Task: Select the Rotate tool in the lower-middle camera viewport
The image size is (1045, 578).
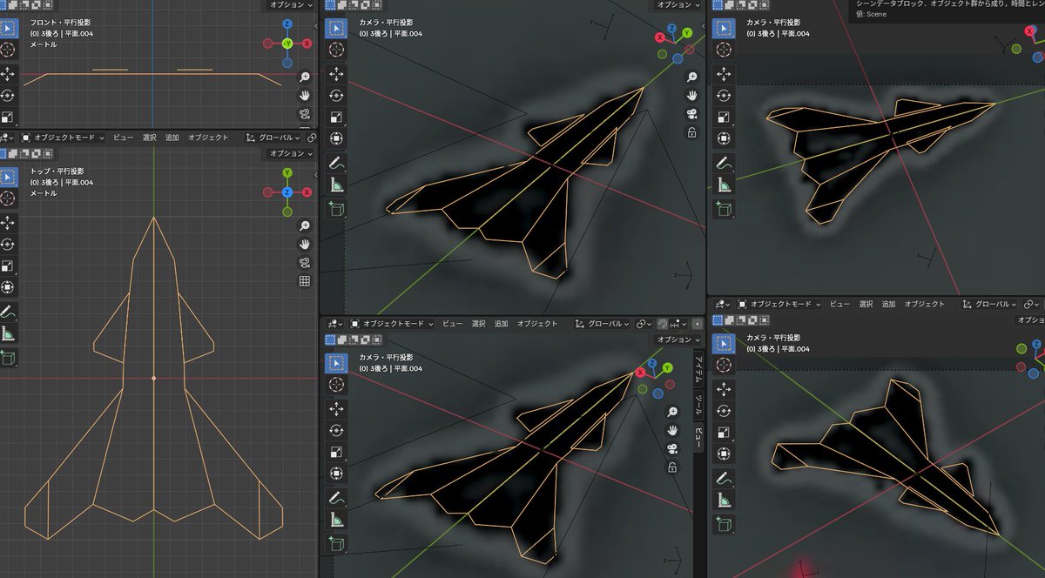Action: [336, 431]
